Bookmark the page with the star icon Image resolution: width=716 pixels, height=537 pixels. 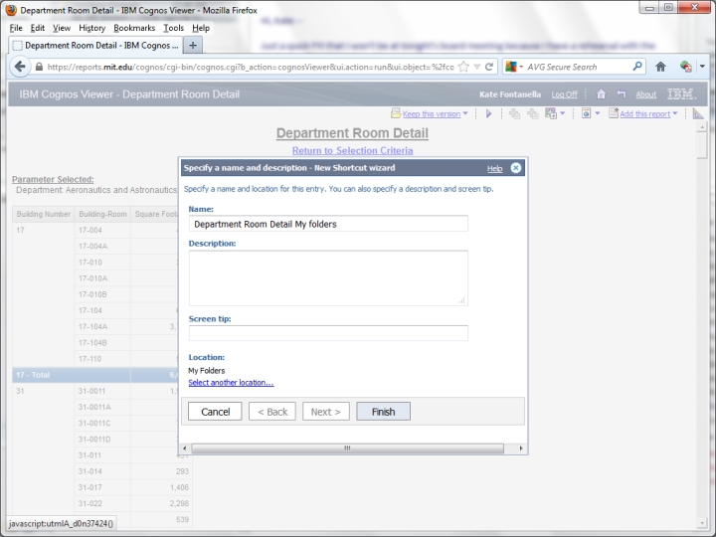click(x=463, y=67)
